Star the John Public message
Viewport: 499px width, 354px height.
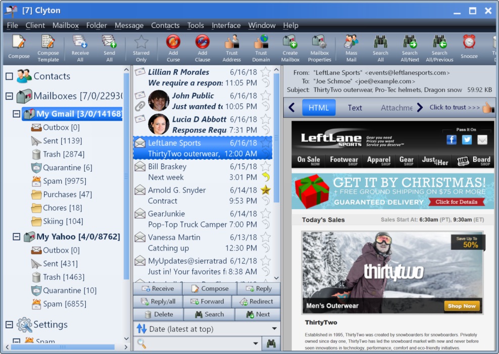266,95
